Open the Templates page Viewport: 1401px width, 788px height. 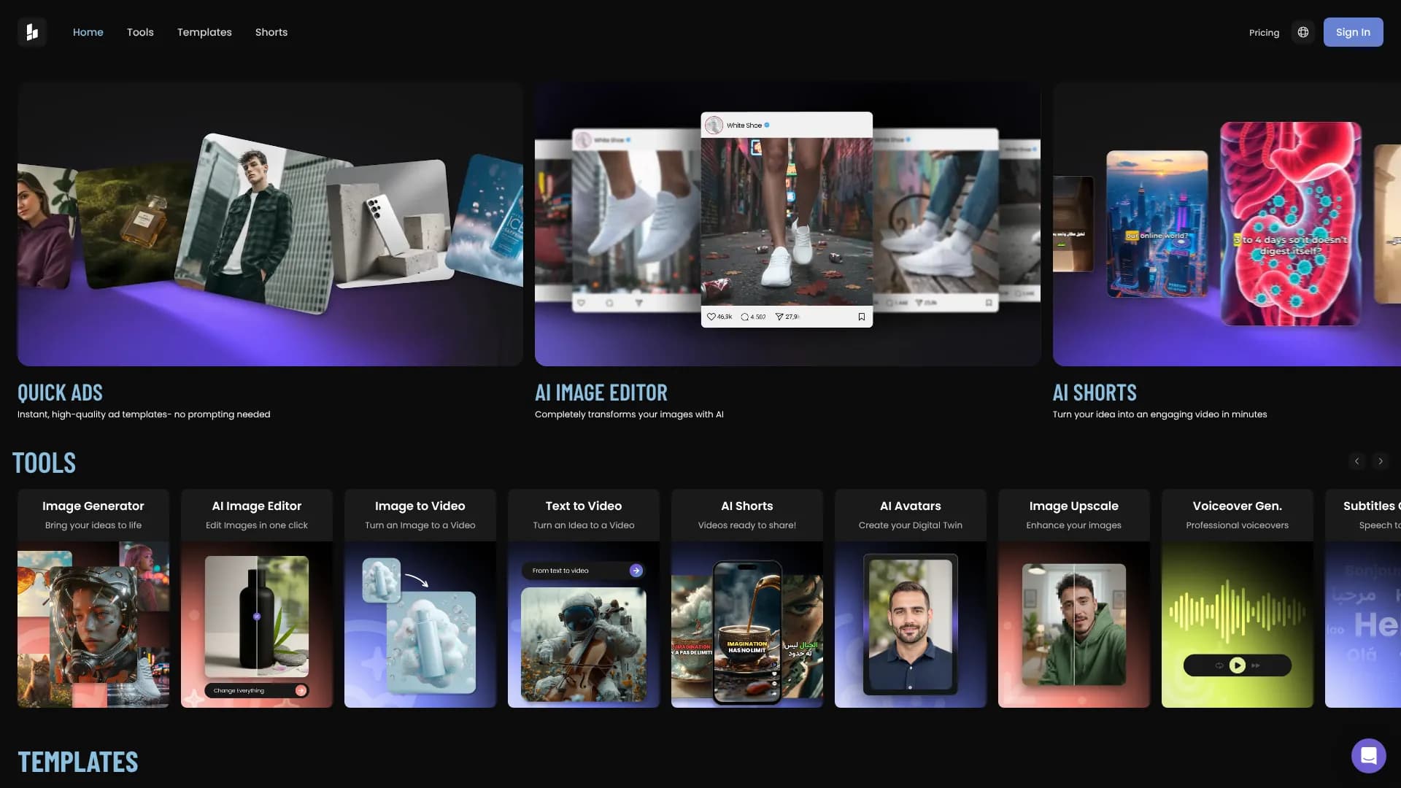204,32
